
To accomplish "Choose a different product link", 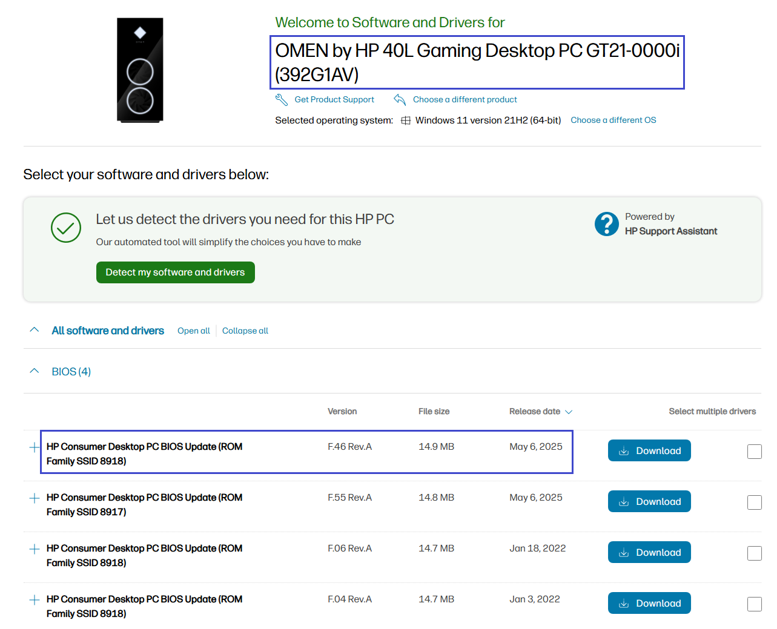I will click(465, 99).
